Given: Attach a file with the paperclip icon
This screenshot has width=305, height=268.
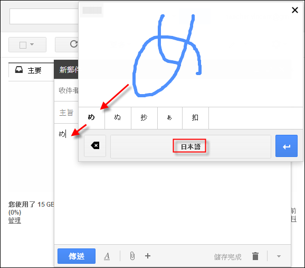Looking at the screenshot, I should (x=132, y=256).
